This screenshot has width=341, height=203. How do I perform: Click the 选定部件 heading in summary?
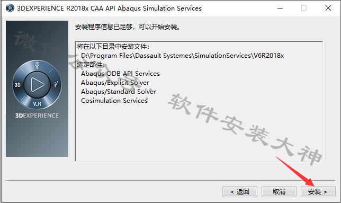[x=91, y=65]
